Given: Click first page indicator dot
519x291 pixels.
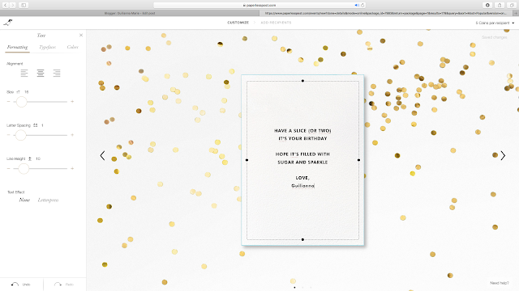Looking at the screenshot, I should coord(294,288).
